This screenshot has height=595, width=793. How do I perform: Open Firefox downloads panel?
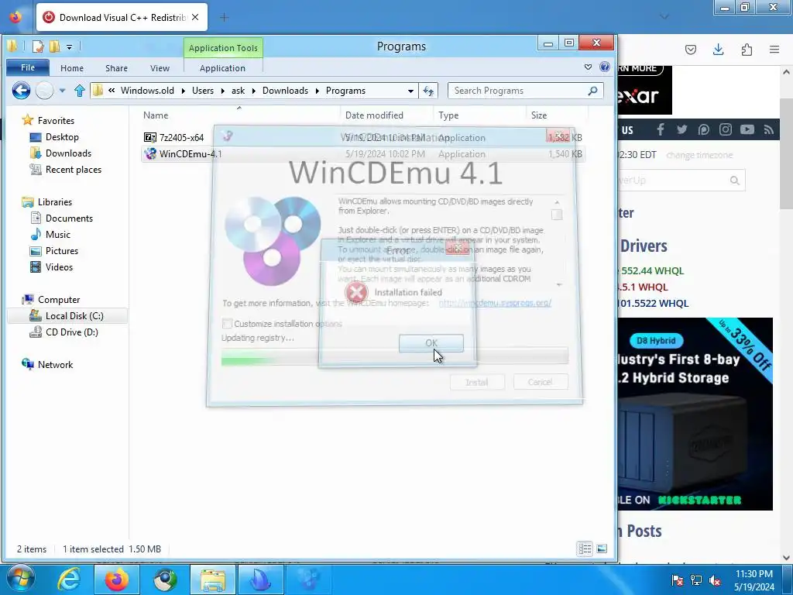point(718,49)
